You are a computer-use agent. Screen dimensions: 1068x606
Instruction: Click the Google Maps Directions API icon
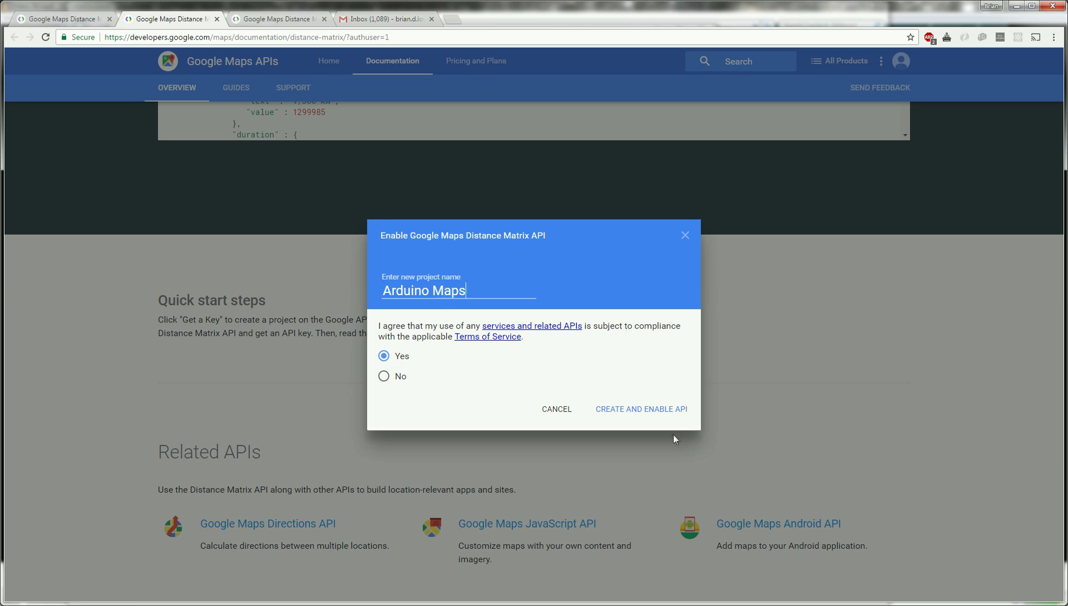(x=173, y=526)
